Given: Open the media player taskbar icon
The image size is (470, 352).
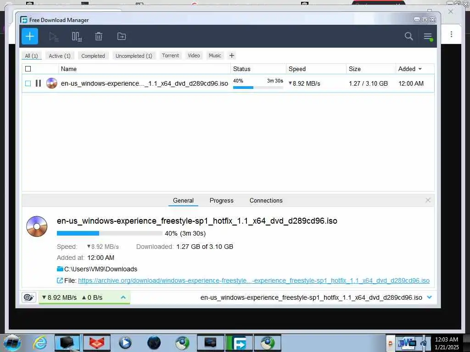Looking at the screenshot, I should (x=125, y=343).
